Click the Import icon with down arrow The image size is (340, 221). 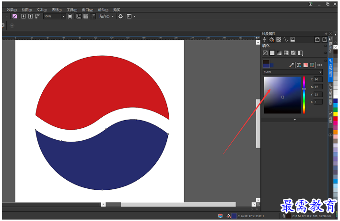pos(23,16)
